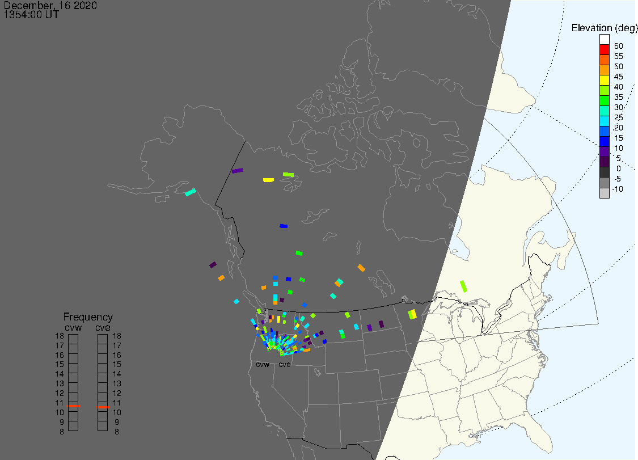Click the 18 label left of the cvw column

point(60,336)
